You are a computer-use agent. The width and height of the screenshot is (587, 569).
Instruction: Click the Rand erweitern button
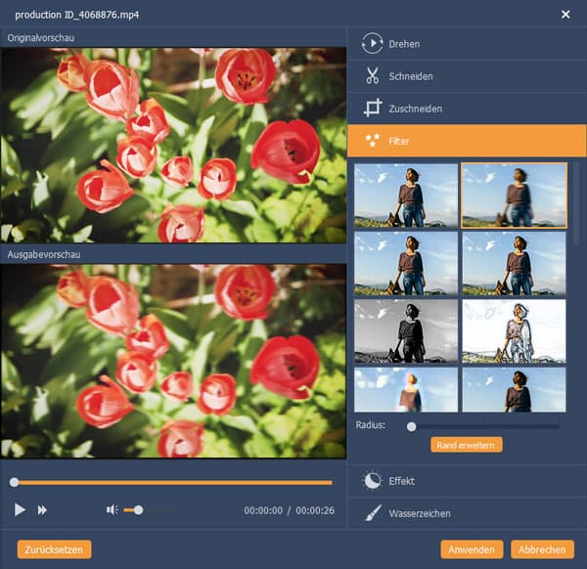click(466, 445)
